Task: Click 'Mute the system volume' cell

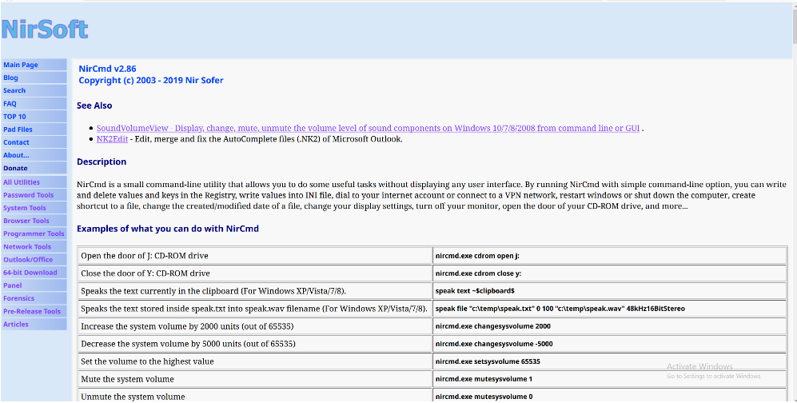Action: click(x=255, y=379)
